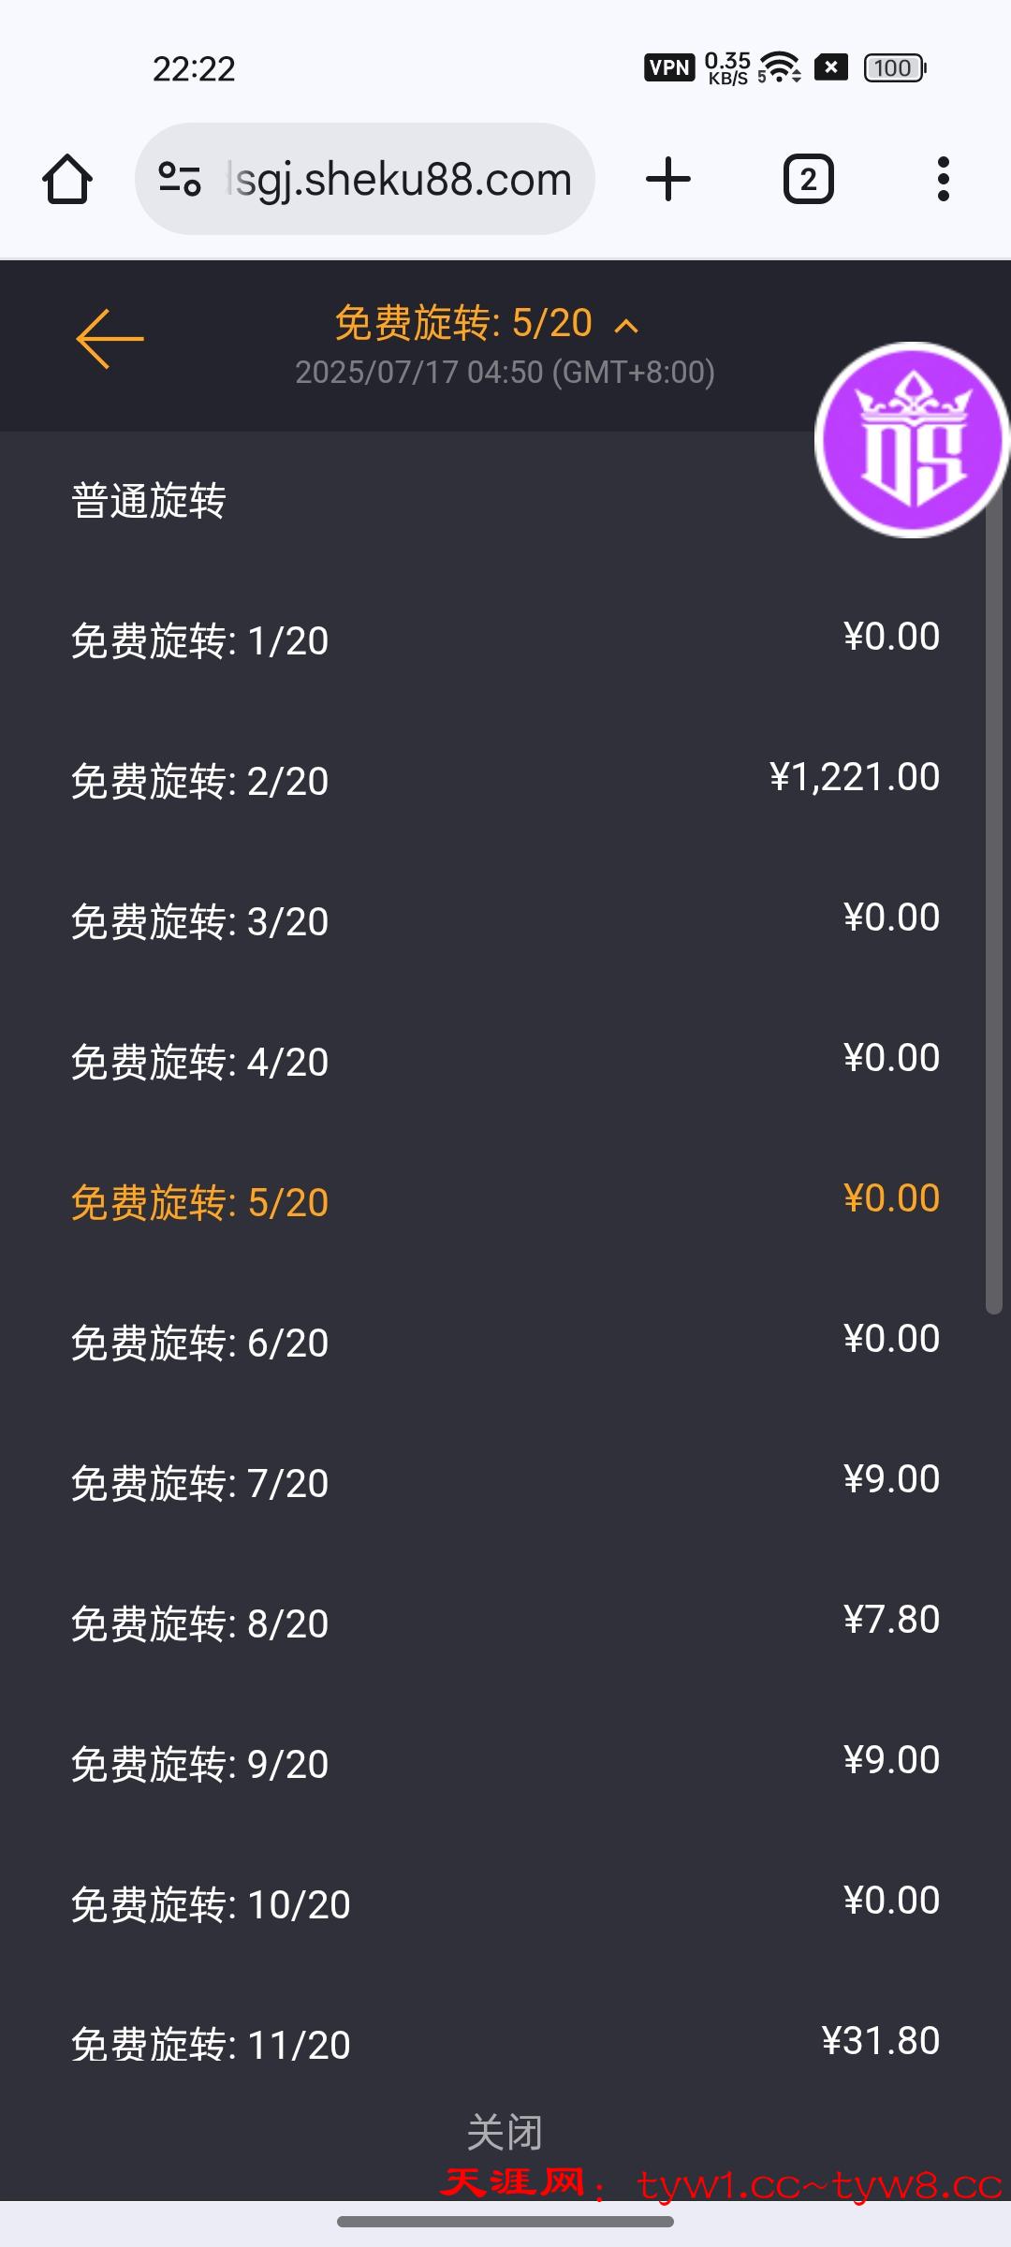The width and height of the screenshot is (1011, 2247).
Task: Tap the browser home icon
Action: point(67,179)
